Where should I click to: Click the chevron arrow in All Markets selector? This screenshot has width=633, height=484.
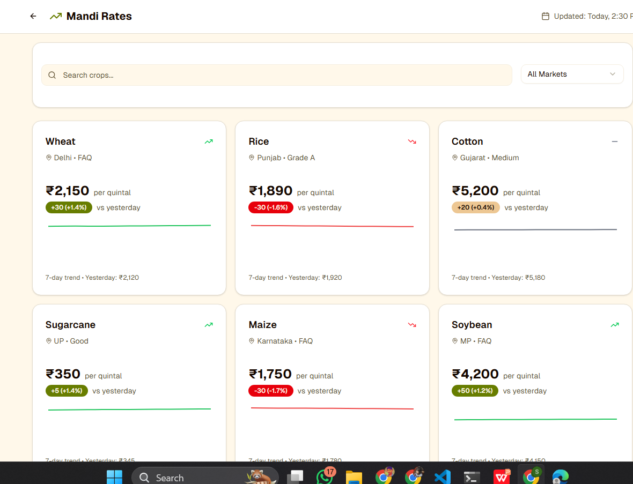(613, 74)
